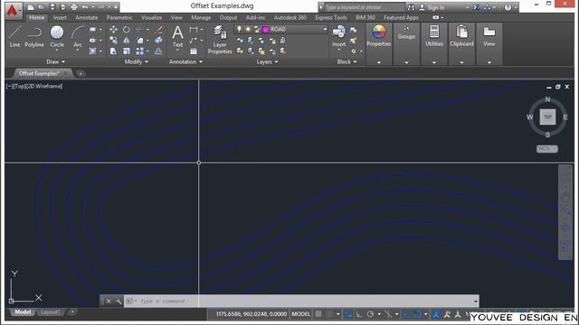
Task: Select the Line drawing tool
Action: [x=14, y=36]
